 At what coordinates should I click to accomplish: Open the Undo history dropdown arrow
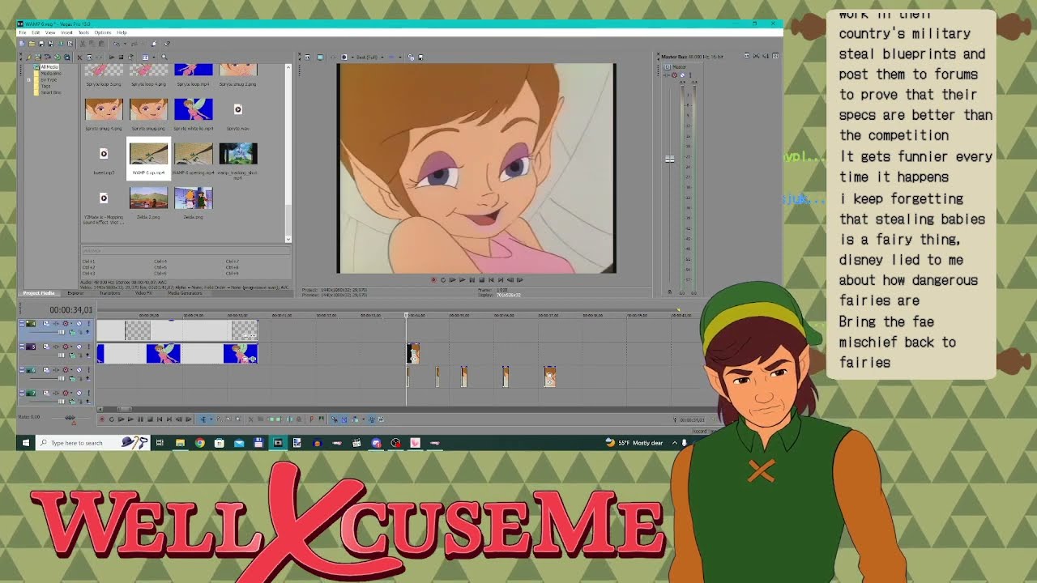tap(125, 44)
